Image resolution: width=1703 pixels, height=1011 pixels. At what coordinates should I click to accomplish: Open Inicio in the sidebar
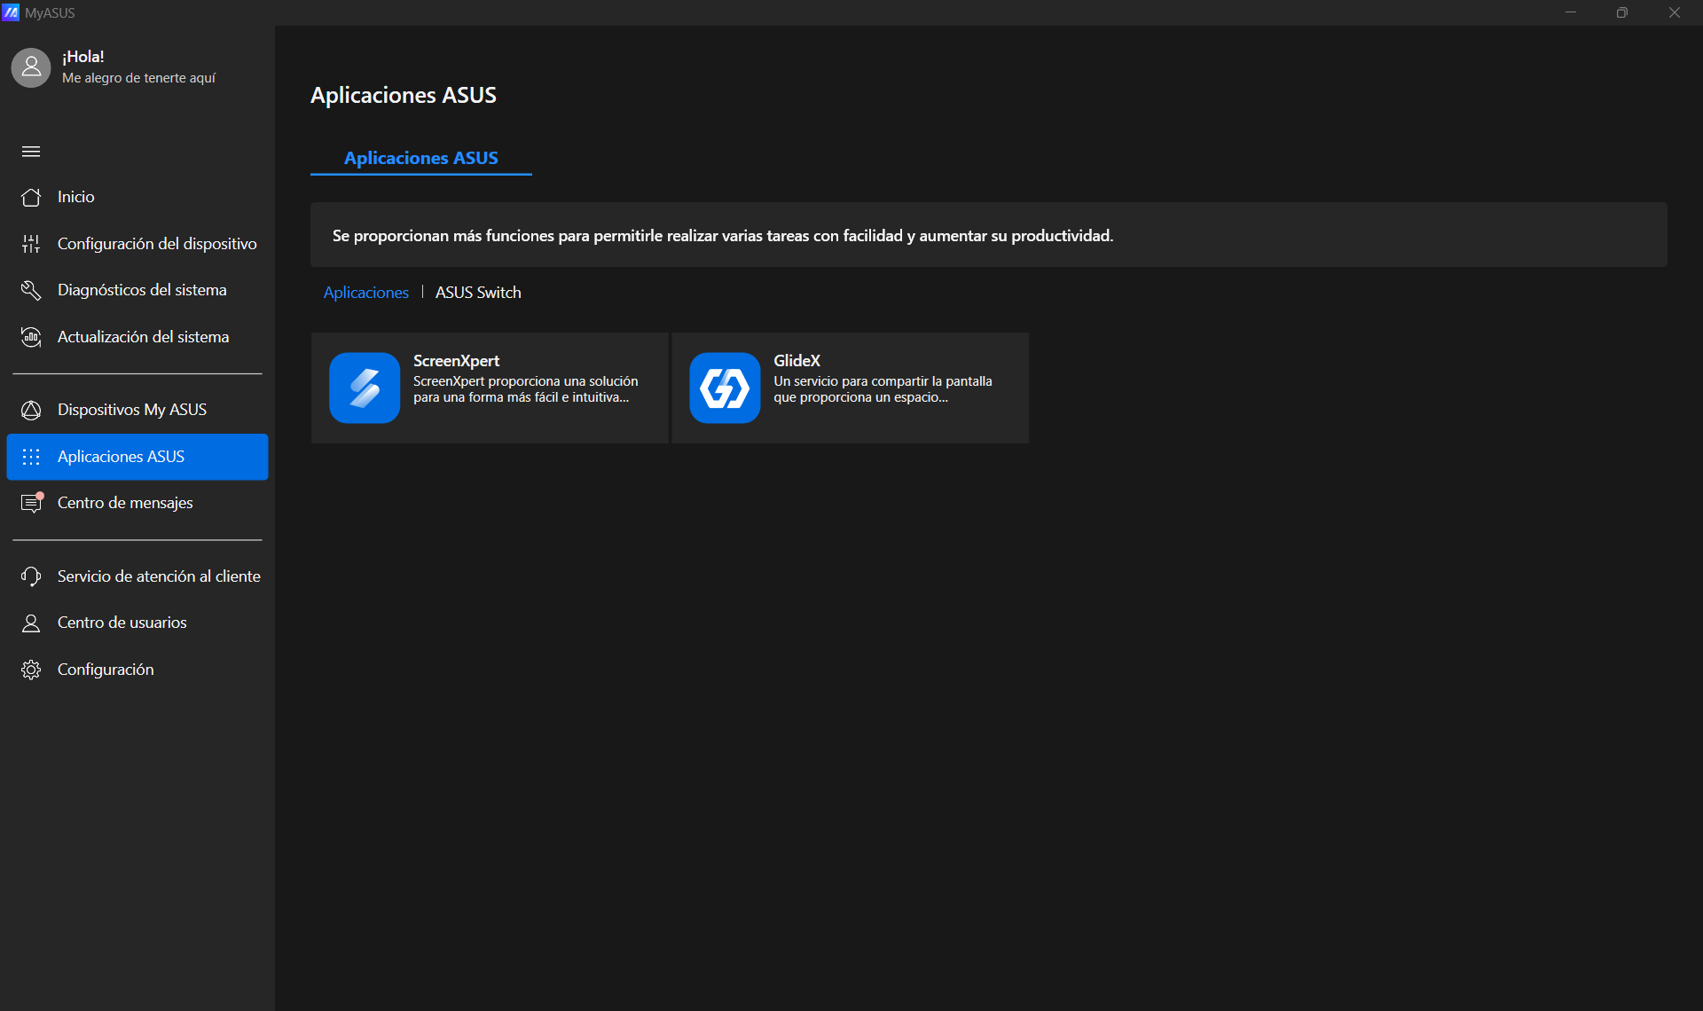coord(137,197)
